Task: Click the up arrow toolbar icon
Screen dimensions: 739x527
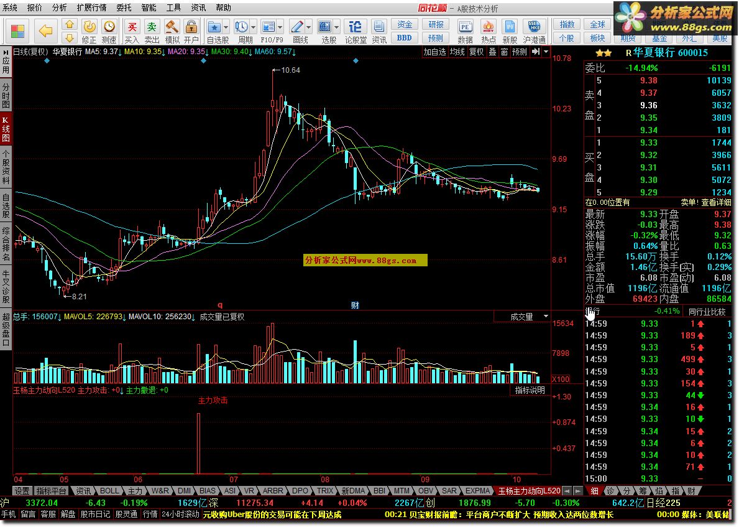Action: coord(69,25)
